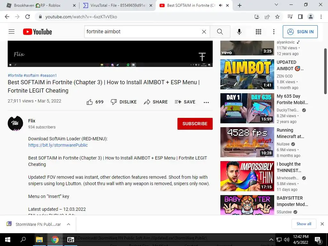Close the downloads bar
The image size is (328, 246).
click(322, 224)
